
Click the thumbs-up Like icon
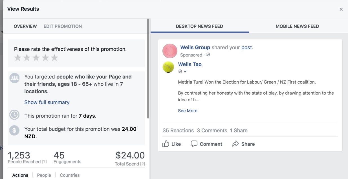coord(166,144)
